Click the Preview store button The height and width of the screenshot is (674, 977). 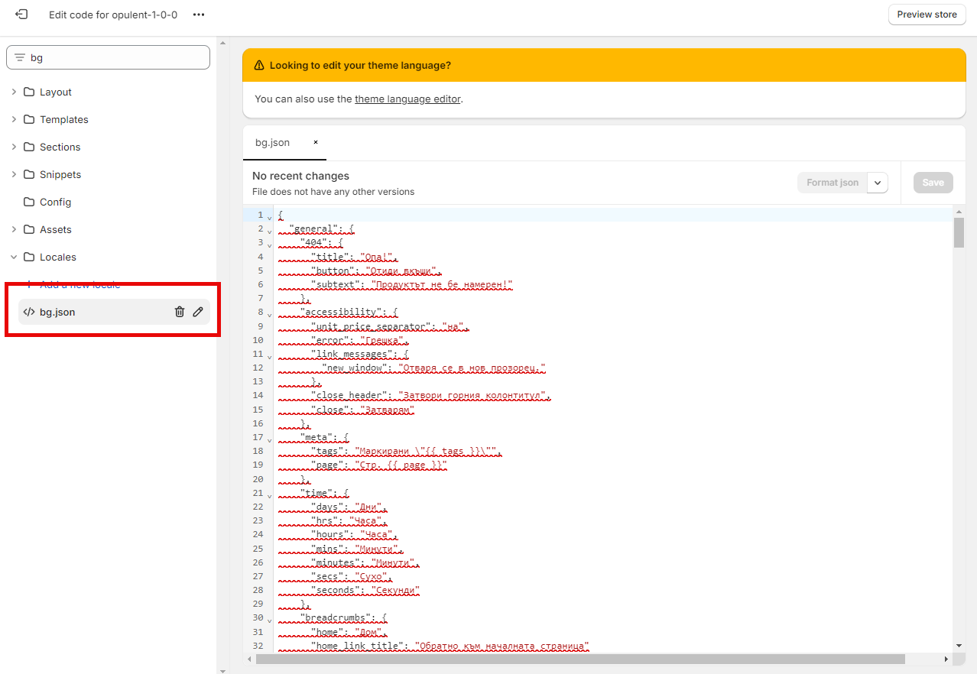pos(927,15)
